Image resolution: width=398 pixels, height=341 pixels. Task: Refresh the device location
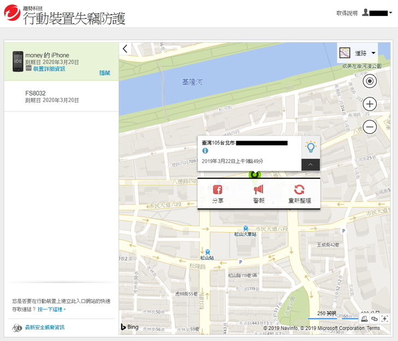click(299, 190)
